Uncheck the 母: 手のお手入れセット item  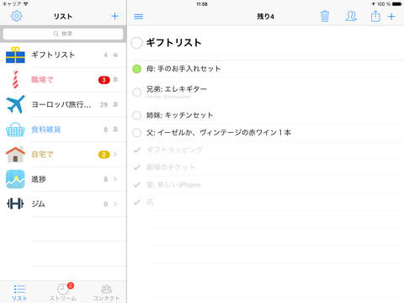click(x=136, y=69)
